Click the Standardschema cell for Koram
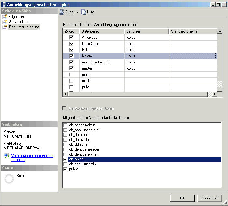 click(192, 56)
